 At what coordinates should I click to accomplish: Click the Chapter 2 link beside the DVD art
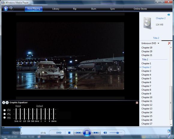coord(160,18)
